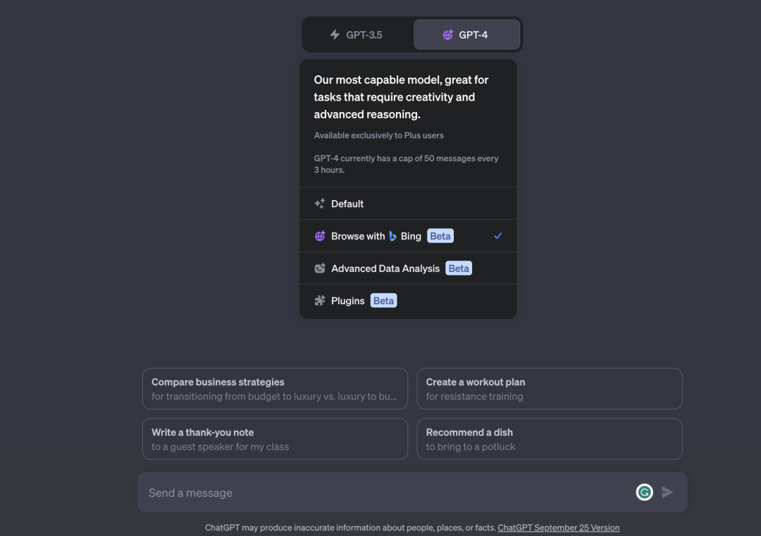Select the GPT-4 model tab

(x=467, y=35)
